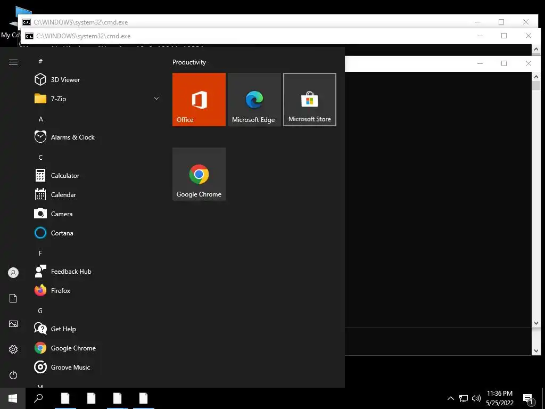Select fourth taskbar document icon
Viewport: 545px width, 409px height.
click(144, 398)
